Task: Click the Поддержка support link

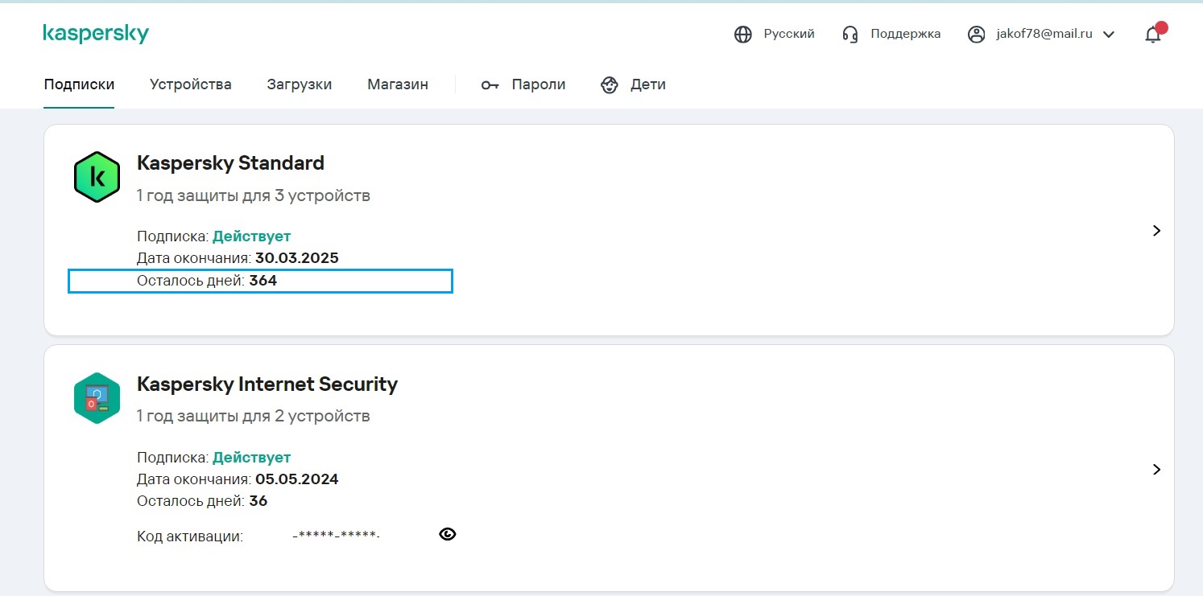Action: click(905, 34)
